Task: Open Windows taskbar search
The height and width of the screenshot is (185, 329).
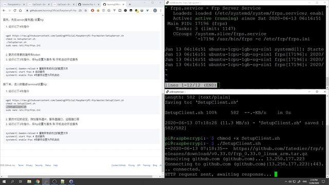Action: (12, 181)
